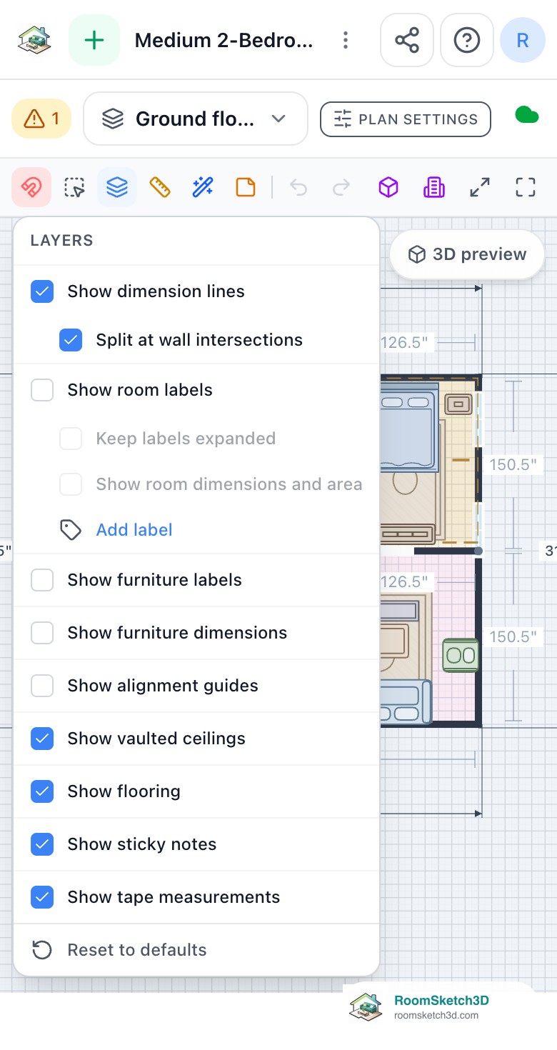Click the fullscreen corners icon
This screenshot has width=557, height=1050.
coord(526,187)
